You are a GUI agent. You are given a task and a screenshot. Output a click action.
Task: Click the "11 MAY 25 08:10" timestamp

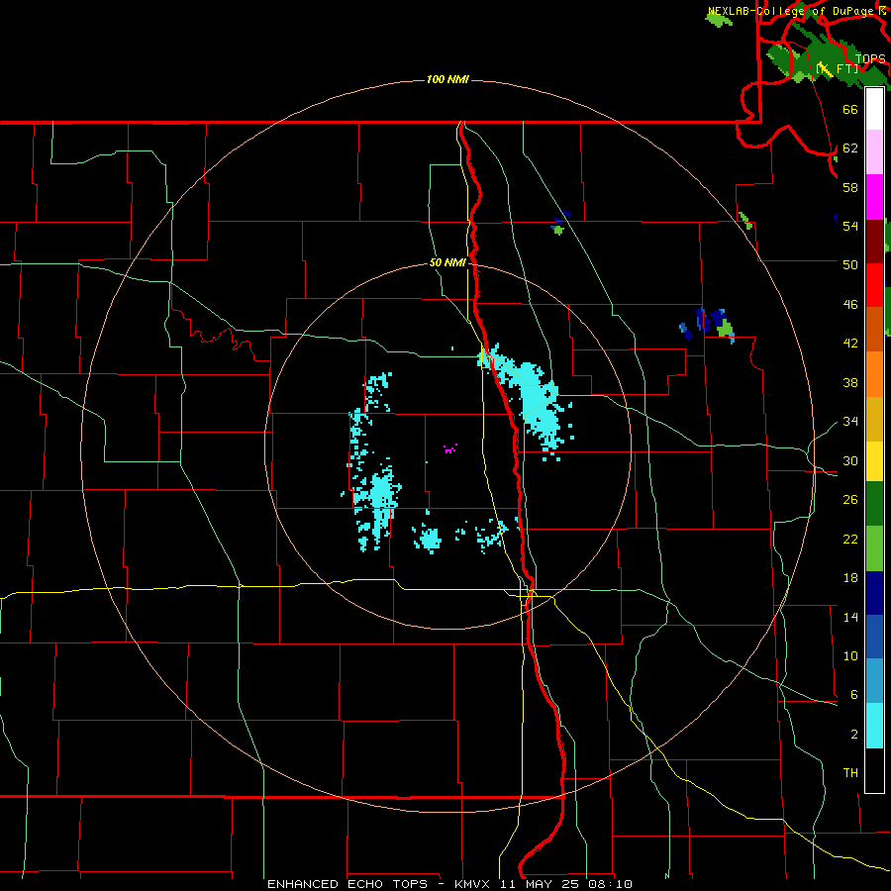click(x=566, y=884)
